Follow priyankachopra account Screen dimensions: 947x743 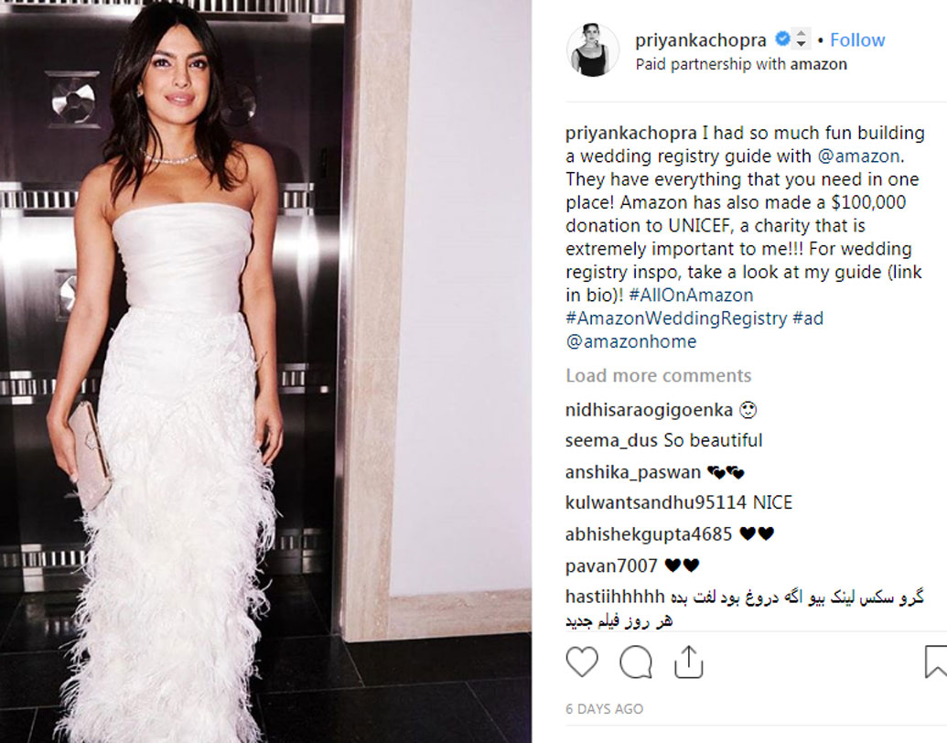coord(857,40)
